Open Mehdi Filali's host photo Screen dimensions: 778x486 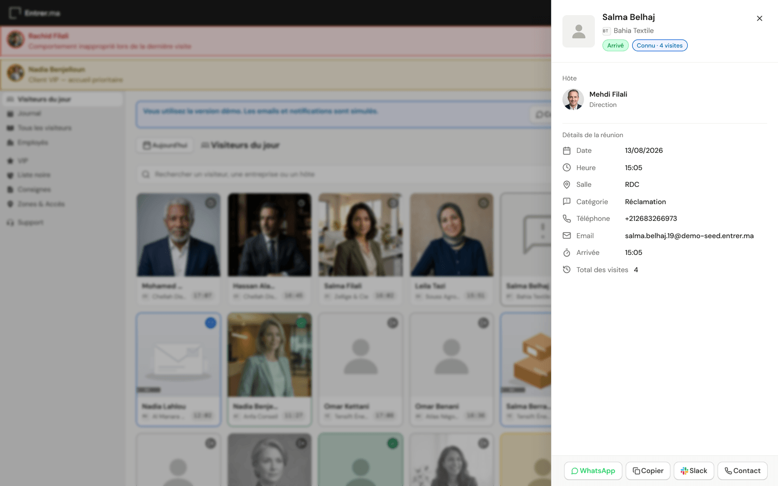[x=573, y=99]
